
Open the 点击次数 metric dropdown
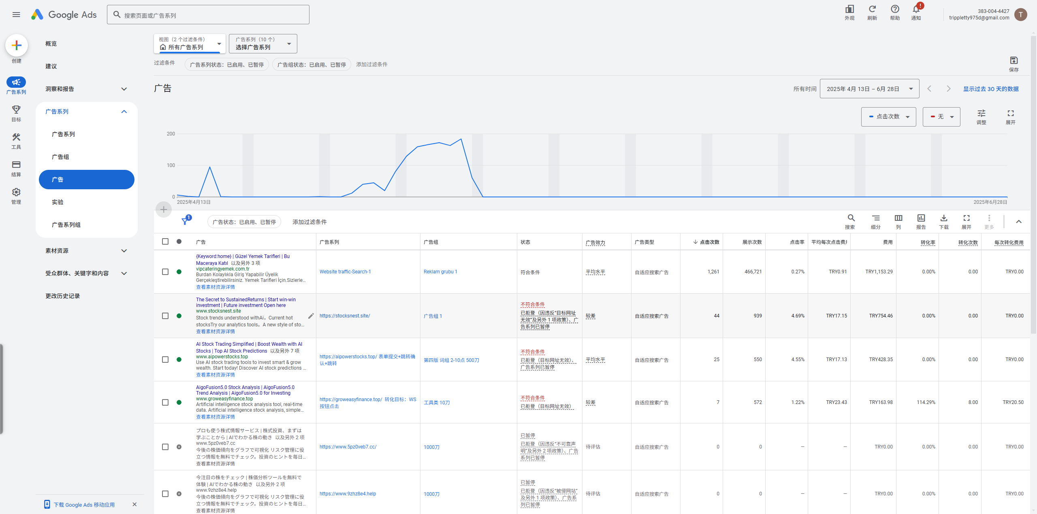tap(888, 116)
